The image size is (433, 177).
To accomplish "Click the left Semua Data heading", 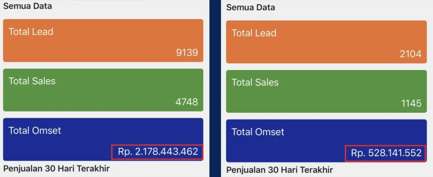I will (x=27, y=6).
